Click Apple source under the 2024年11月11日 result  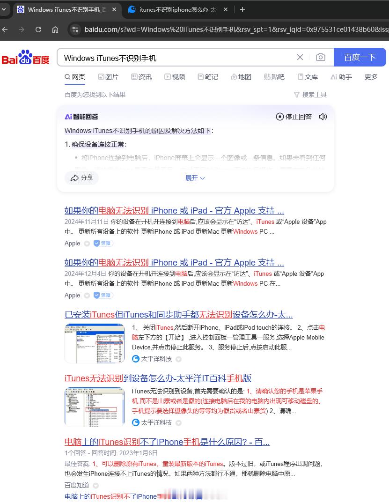(x=72, y=244)
